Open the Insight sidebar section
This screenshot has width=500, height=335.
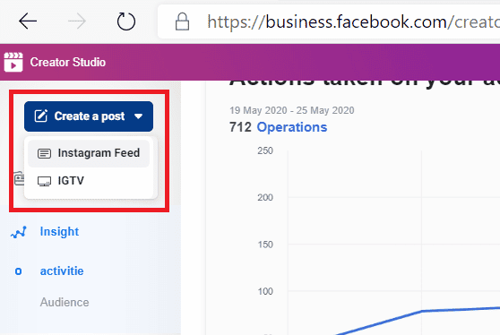pyautogui.click(x=59, y=231)
